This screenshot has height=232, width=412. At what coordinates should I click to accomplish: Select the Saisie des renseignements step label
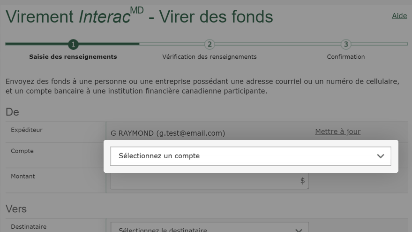73,57
